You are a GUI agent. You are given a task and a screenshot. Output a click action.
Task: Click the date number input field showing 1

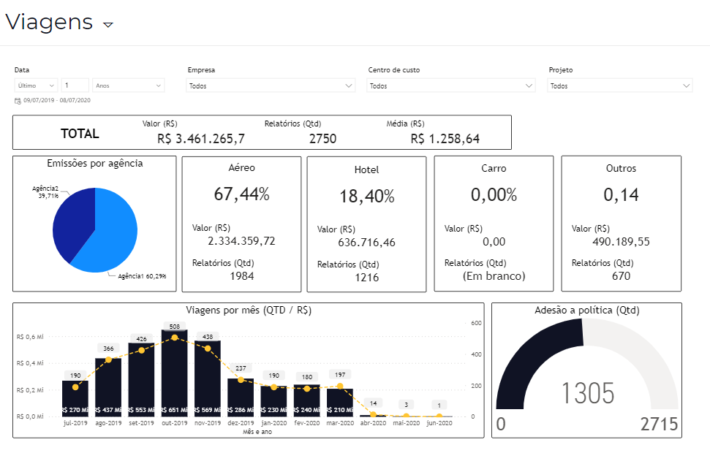click(75, 85)
